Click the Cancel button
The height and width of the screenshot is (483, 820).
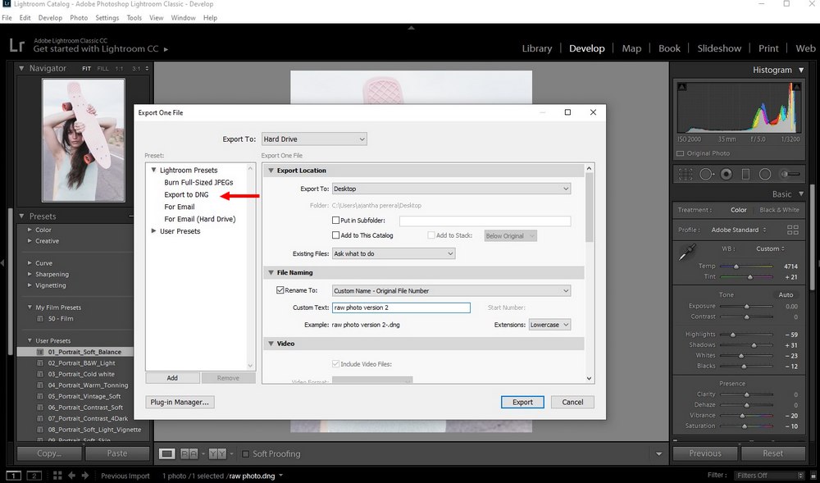(x=572, y=402)
